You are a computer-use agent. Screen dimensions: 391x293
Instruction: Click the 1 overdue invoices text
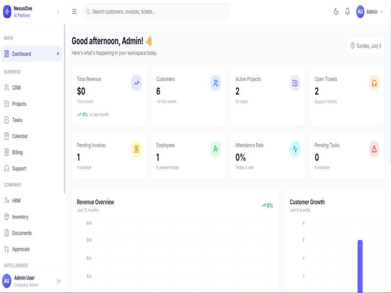[x=84, y=168]
